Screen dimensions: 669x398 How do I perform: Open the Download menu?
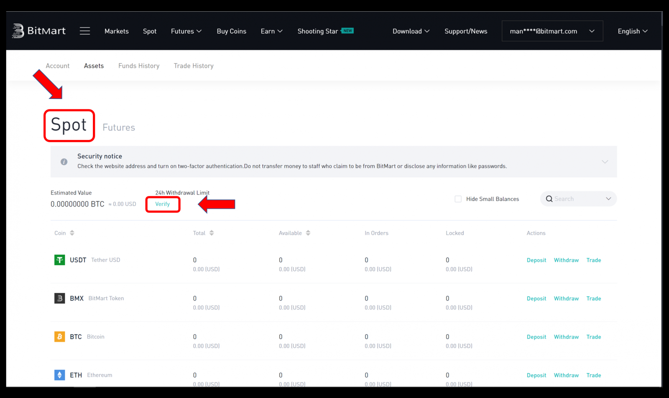pos(411,30)
